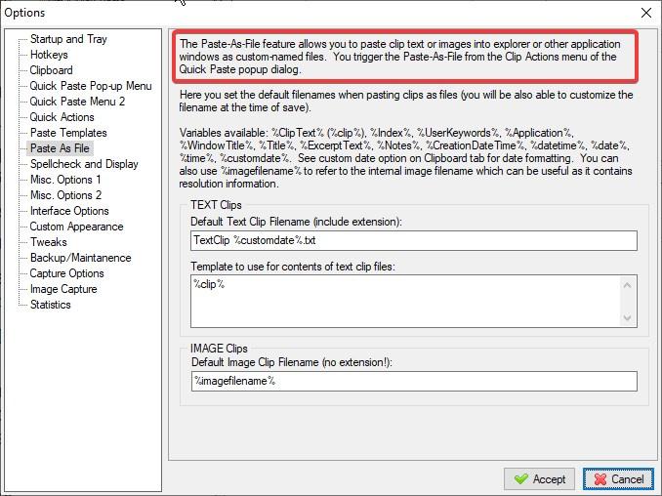This screenshot has height=496, width=662.
Task: Select Hotkeys in the options tree
Action: point(49,55)
